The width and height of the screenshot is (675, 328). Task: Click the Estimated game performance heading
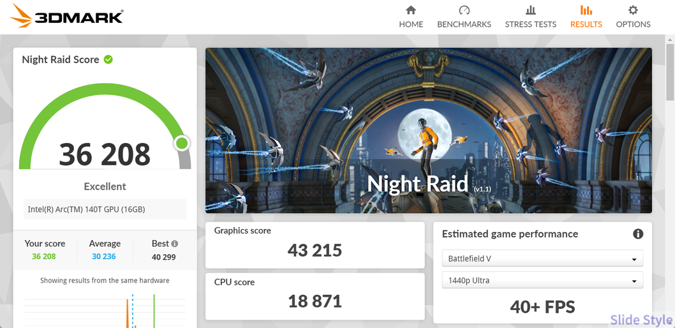click(x=510, y=234)
